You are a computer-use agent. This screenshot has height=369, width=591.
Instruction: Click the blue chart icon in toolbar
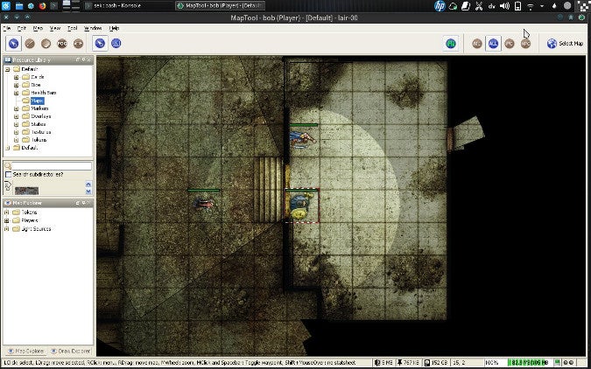click(116, 43)
